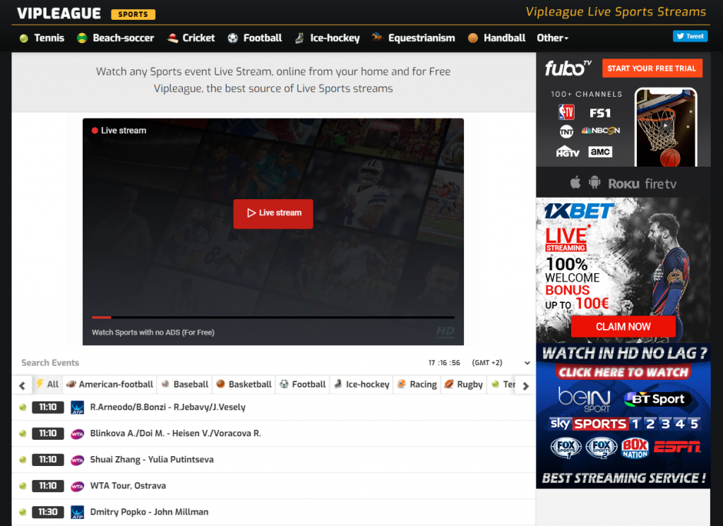This screenshot has height=526, width=723.
Task: Switch to the Rugby tab
Action: tap(464, 385)
